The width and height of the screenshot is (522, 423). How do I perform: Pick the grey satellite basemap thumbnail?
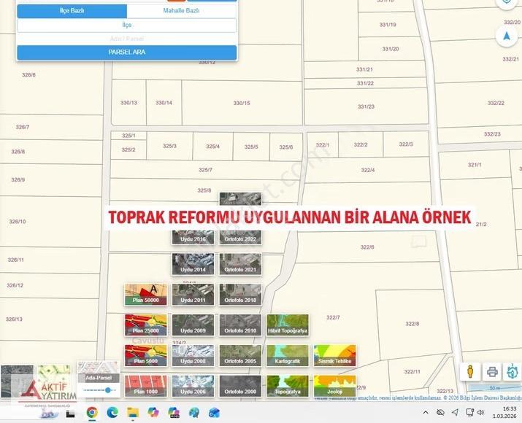coord(17,381)
